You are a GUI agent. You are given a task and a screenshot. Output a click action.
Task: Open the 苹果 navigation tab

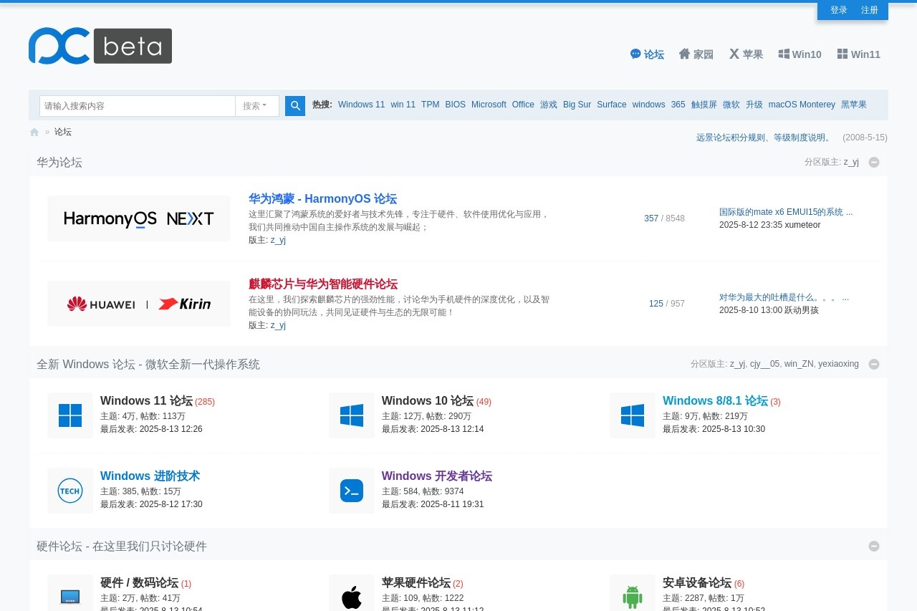tap(746, 54)
